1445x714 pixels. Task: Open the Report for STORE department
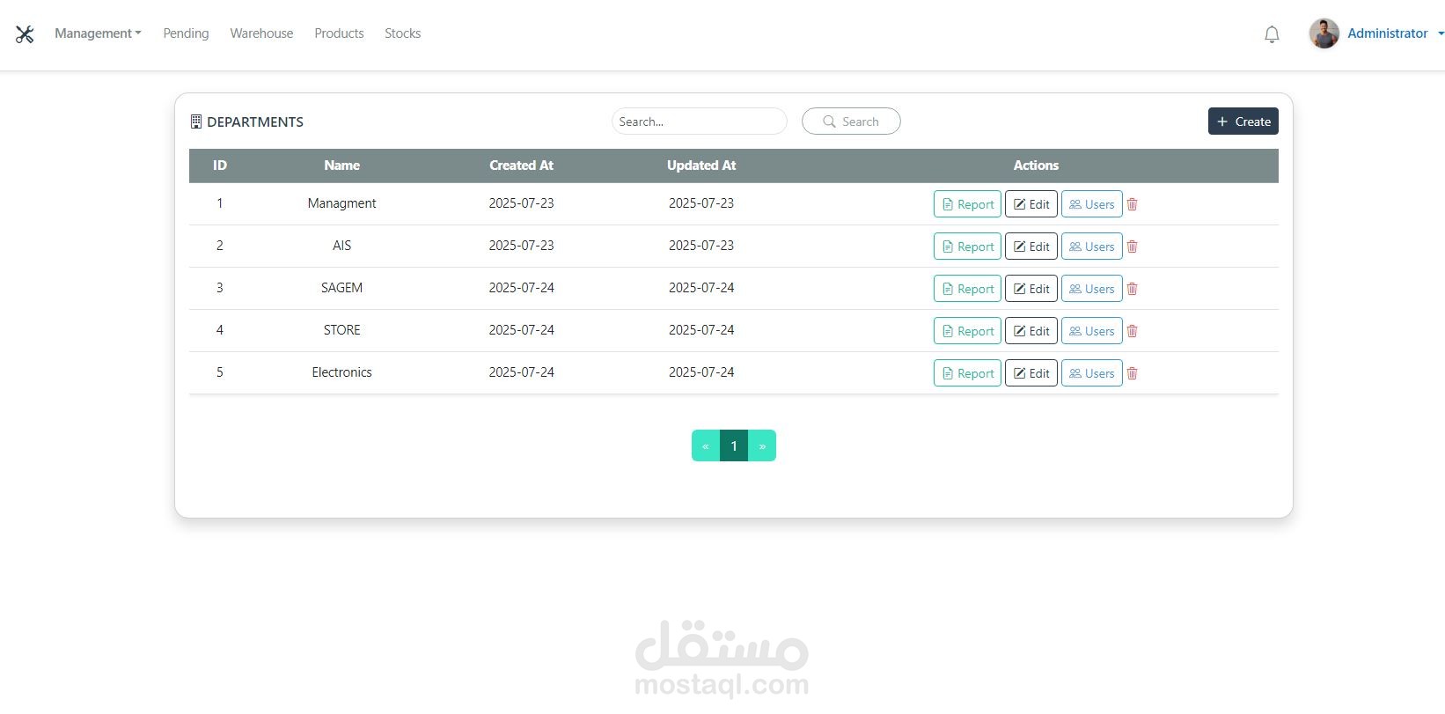[967, 331]
